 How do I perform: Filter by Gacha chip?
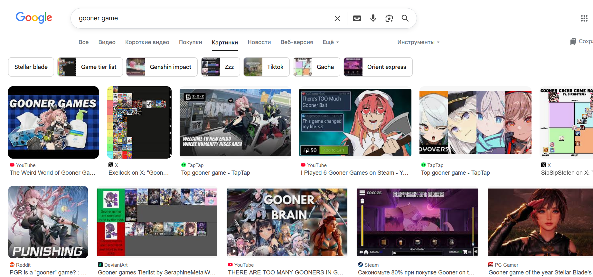316,67
